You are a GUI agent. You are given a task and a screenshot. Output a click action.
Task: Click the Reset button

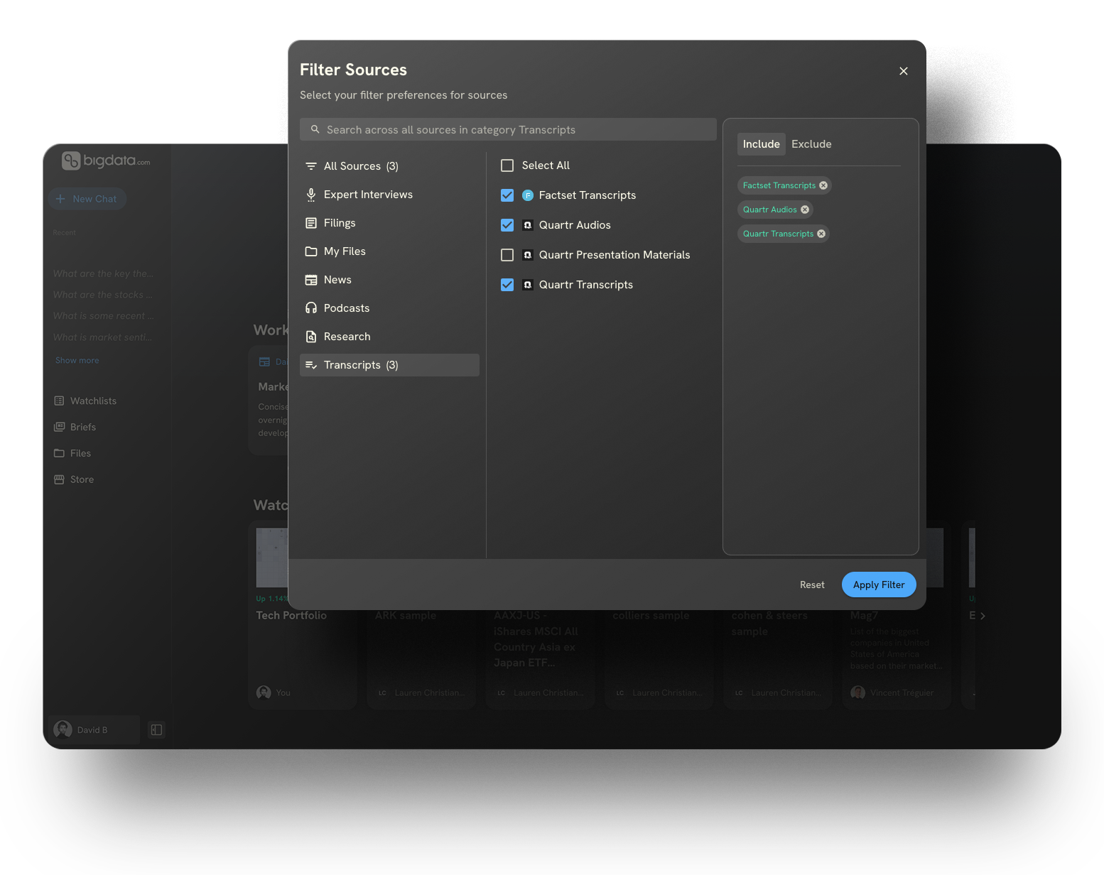pos(812,585)
